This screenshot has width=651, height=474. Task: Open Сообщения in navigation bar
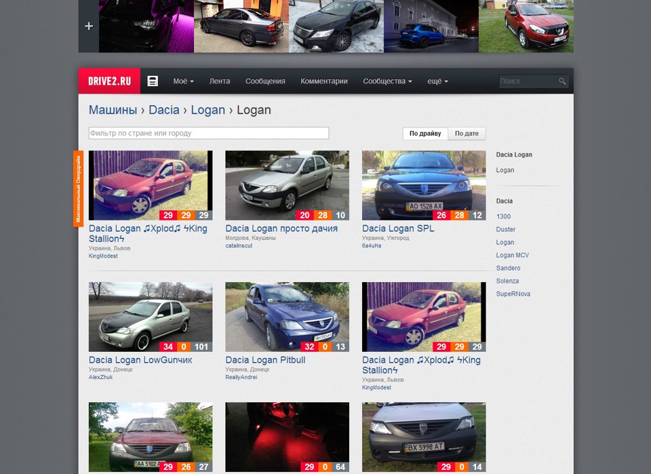point(265,81)
